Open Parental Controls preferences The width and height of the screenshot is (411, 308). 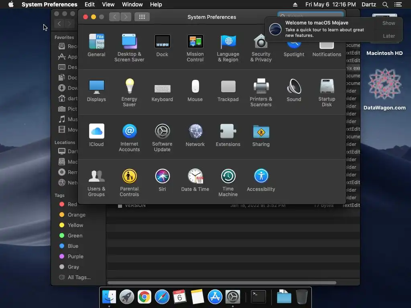click(x=129, y=183)
